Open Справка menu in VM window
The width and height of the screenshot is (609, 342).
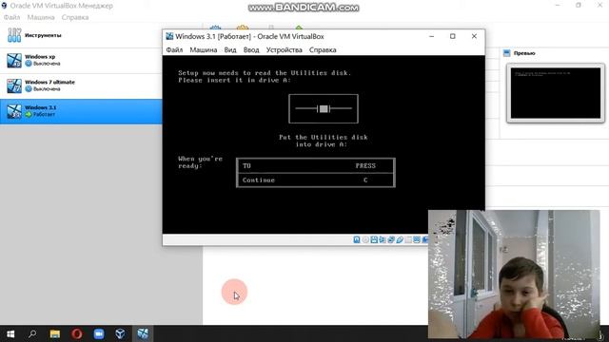coord(323,50)
